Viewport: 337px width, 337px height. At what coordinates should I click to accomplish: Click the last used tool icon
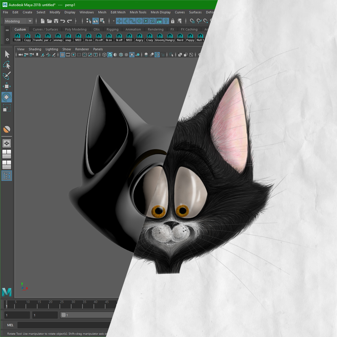7,129
